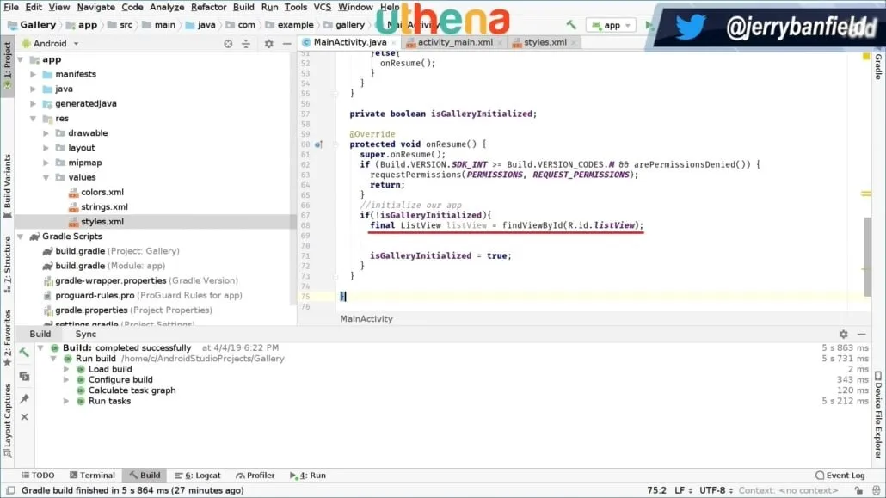Open gradle.properties file

click(x=133, y=310)
